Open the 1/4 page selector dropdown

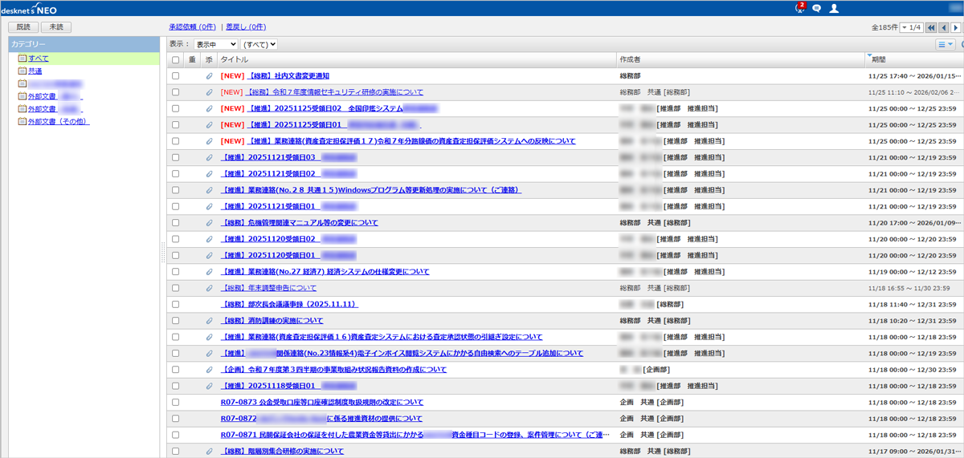coord(911,27)
